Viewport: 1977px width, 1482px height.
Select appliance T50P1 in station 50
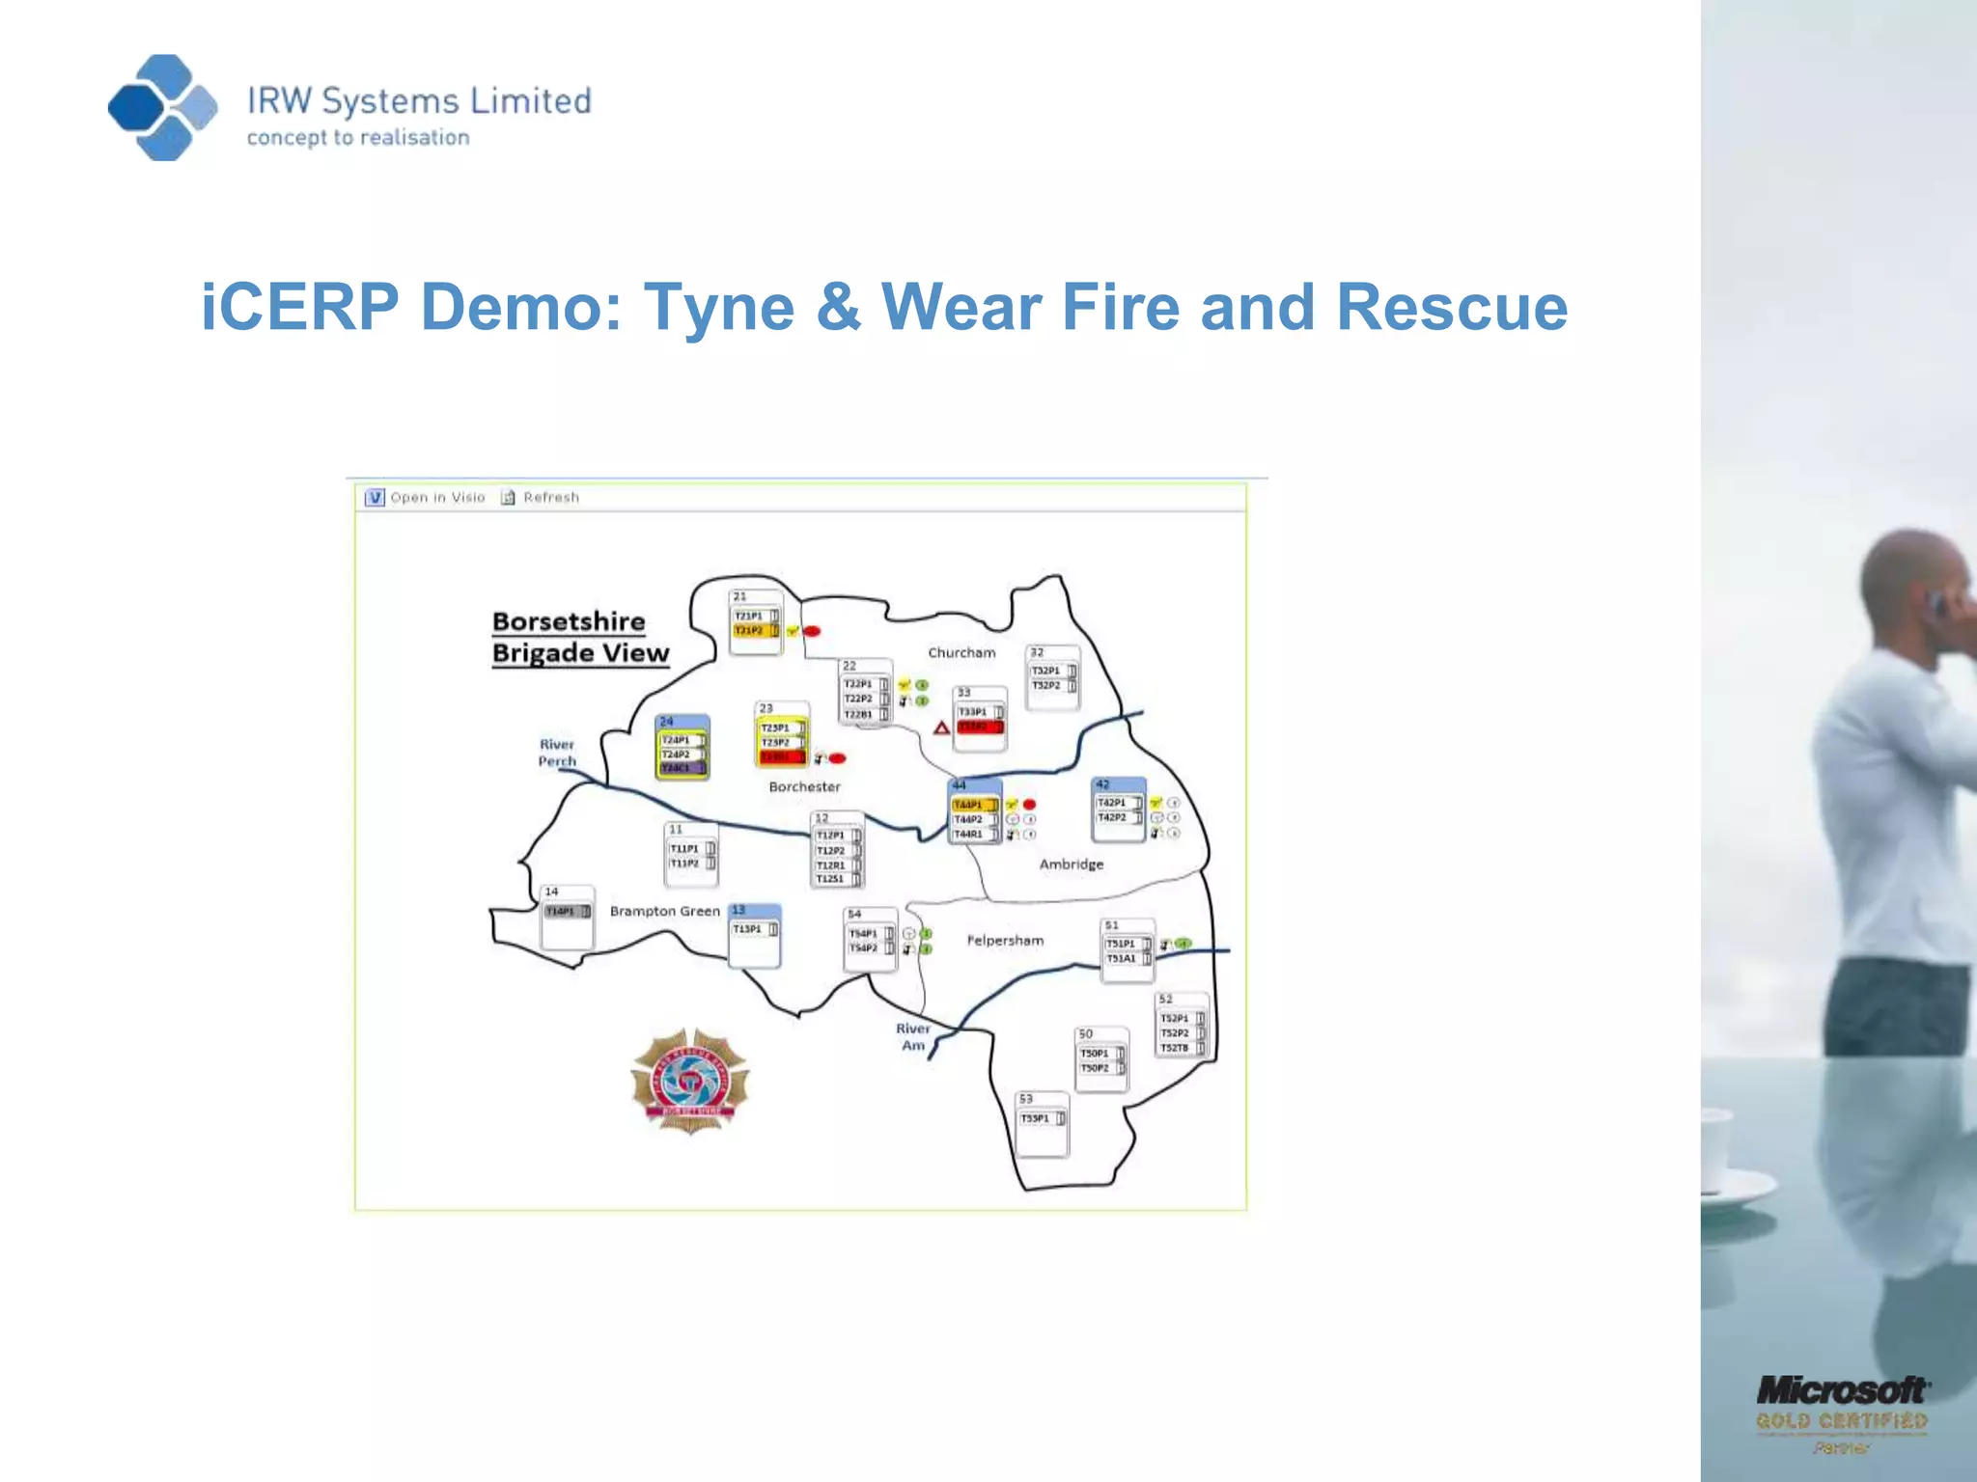click(1102, 1054)
